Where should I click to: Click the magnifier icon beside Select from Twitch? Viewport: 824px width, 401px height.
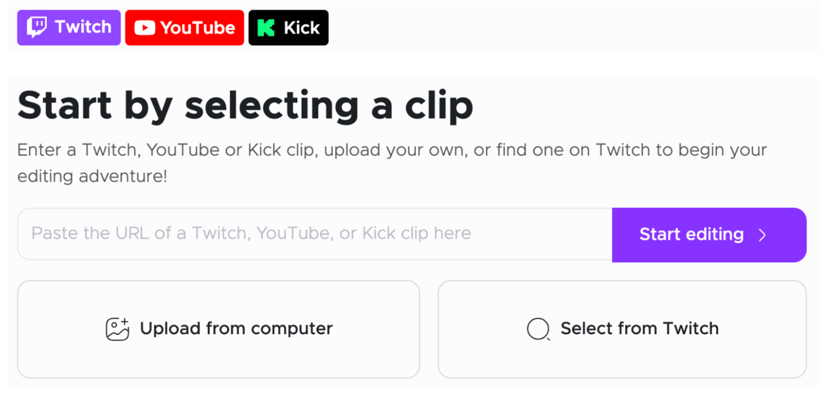click(x=538, y=329)
